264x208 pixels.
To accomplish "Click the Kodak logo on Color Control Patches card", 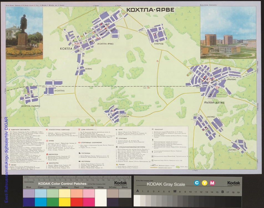I will pyautogui.click(x=121, y=183).
